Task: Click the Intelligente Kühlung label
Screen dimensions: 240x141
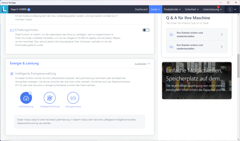Action: [49, 106]
